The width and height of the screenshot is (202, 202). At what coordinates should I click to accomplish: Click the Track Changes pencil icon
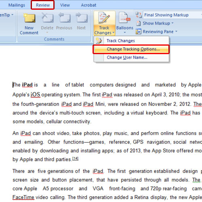tap(104, 18)
